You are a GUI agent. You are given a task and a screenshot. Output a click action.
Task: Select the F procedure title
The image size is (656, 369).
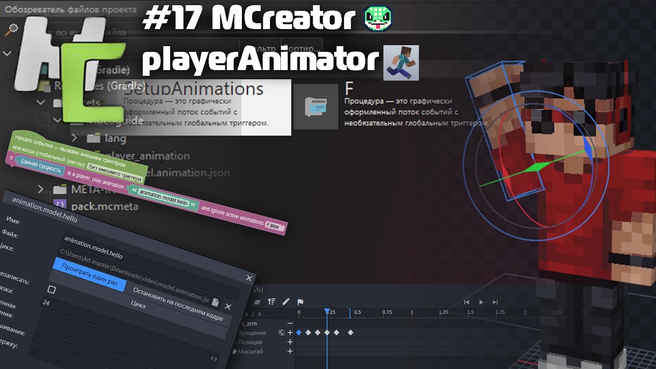pos(350,89)
